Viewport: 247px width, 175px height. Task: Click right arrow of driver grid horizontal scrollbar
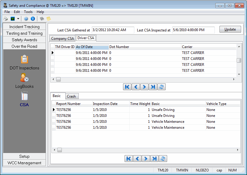234,79
